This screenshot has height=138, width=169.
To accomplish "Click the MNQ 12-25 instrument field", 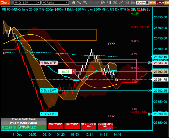I will point(25,3).
